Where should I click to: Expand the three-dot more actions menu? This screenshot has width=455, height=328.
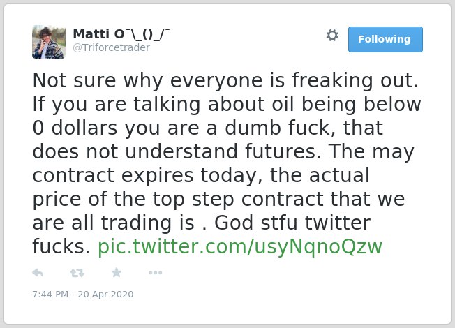(155, 273)
